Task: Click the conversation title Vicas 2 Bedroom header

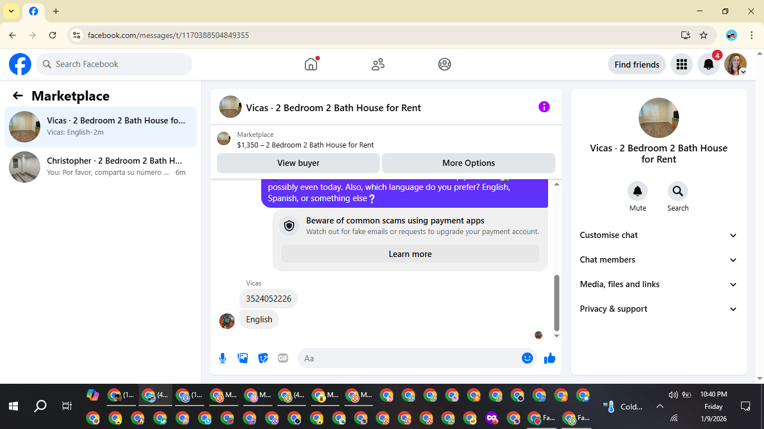Action: pyautogui.click(x=333, y=108)
